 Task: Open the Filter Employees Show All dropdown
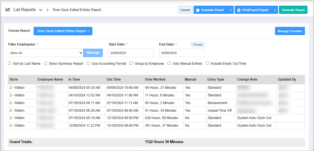coord(46,53)
